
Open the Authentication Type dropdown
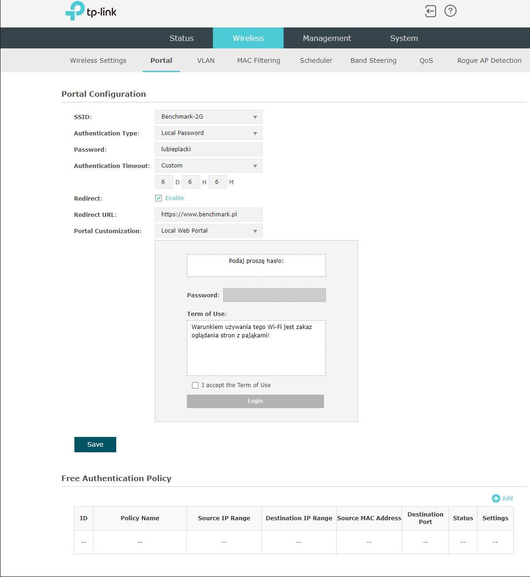tap(209, 133)
